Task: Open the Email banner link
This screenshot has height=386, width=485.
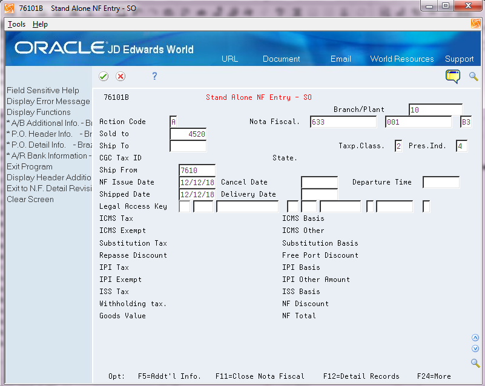Action: point(340,59)
